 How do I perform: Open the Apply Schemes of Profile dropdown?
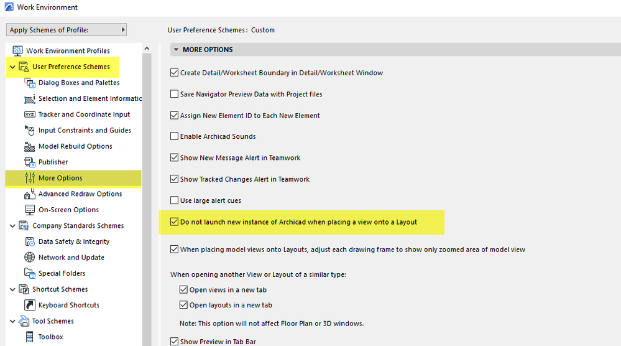[x=67, y=30]
